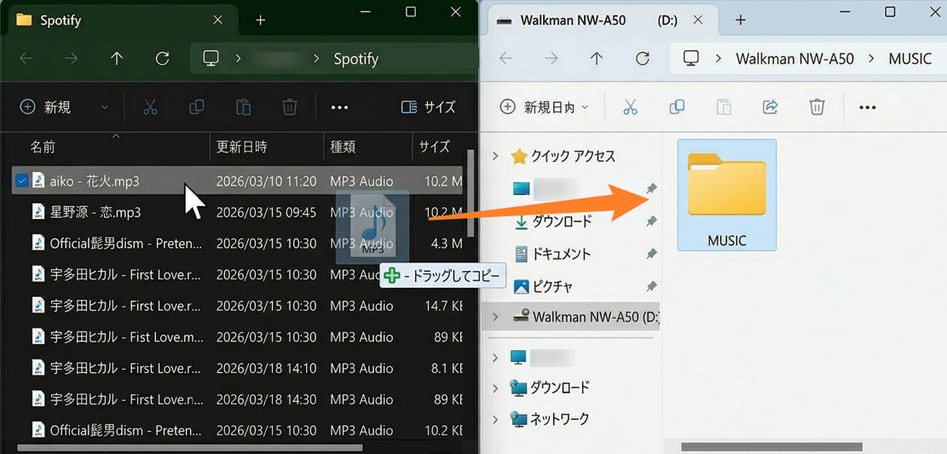The width and height of the screenshot is (947, 454).
Task: Select file dated 2026/03/18 14:30
Action: click(238, 399)
